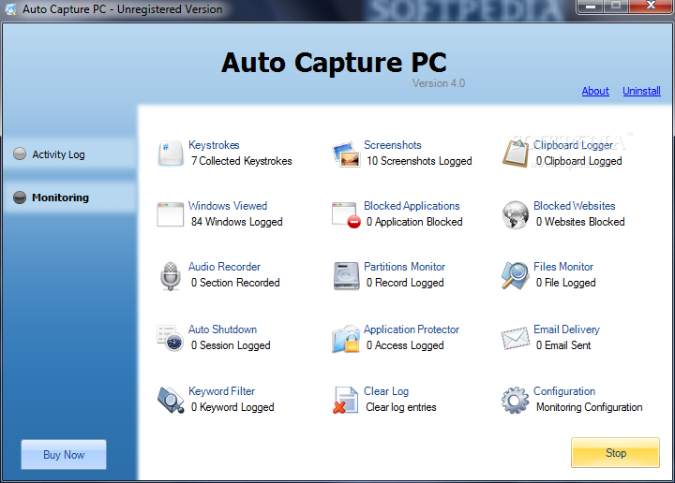The image size is (675, 483).
Task: Open the Blocked Websites title link
Action: pyautogui.click(x=575, y=206)
